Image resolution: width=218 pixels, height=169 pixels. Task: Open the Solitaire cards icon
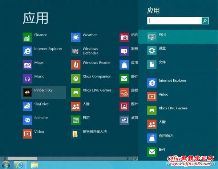tap(27, 120)
